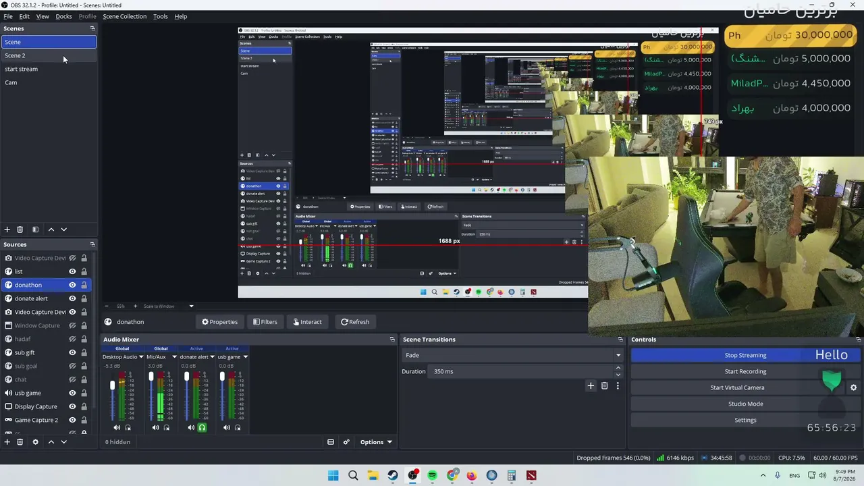
Task: Mute the Desktop Audio channel
Action: 117,427
